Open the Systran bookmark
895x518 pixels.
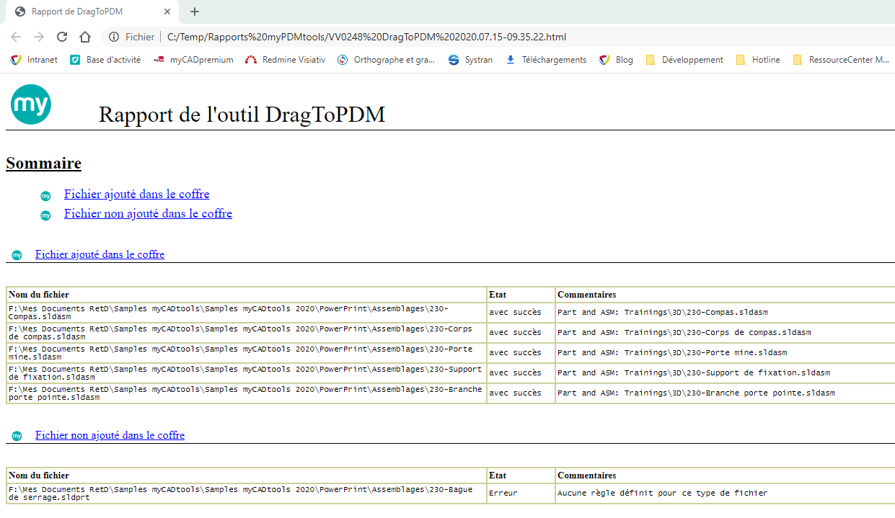click(470, 60)
